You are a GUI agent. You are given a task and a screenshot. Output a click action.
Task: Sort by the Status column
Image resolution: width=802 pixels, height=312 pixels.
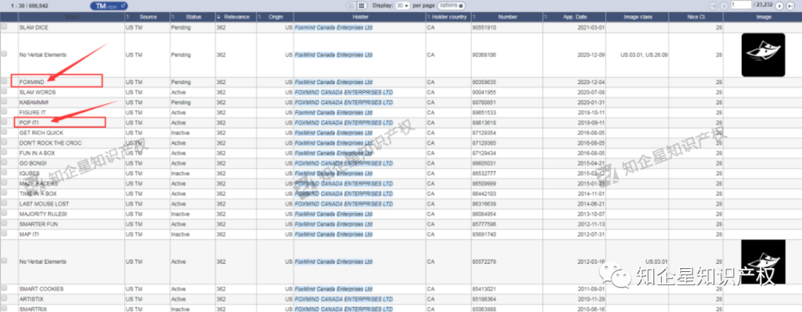click(193, 17)
